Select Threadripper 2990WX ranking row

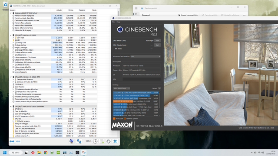point(136,92)
